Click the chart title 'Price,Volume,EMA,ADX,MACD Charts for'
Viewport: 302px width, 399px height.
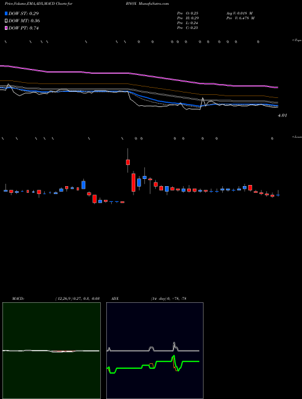click(39, 4)
